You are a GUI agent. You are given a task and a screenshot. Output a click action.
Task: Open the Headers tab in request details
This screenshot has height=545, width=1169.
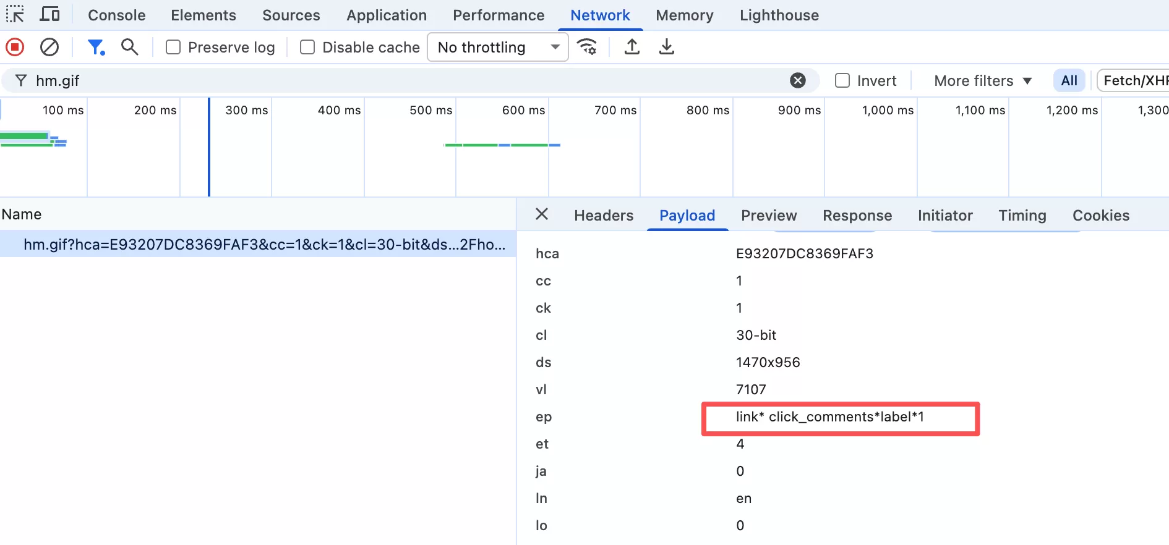click(603, 216)
